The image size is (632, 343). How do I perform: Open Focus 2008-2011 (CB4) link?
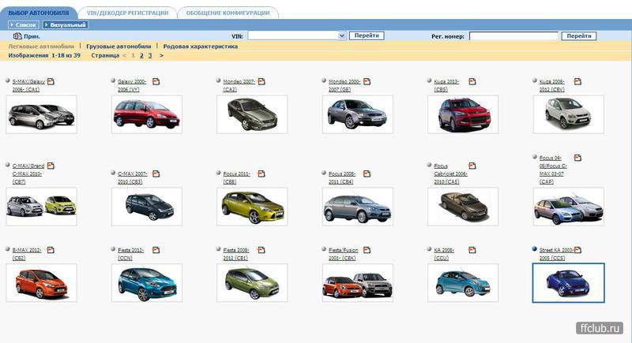[x=342, y=177]
